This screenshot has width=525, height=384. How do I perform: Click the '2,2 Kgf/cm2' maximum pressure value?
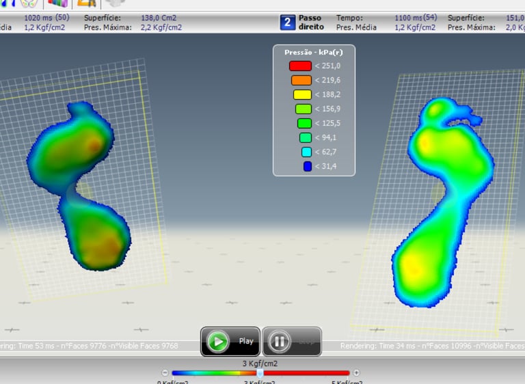(161, 27)
